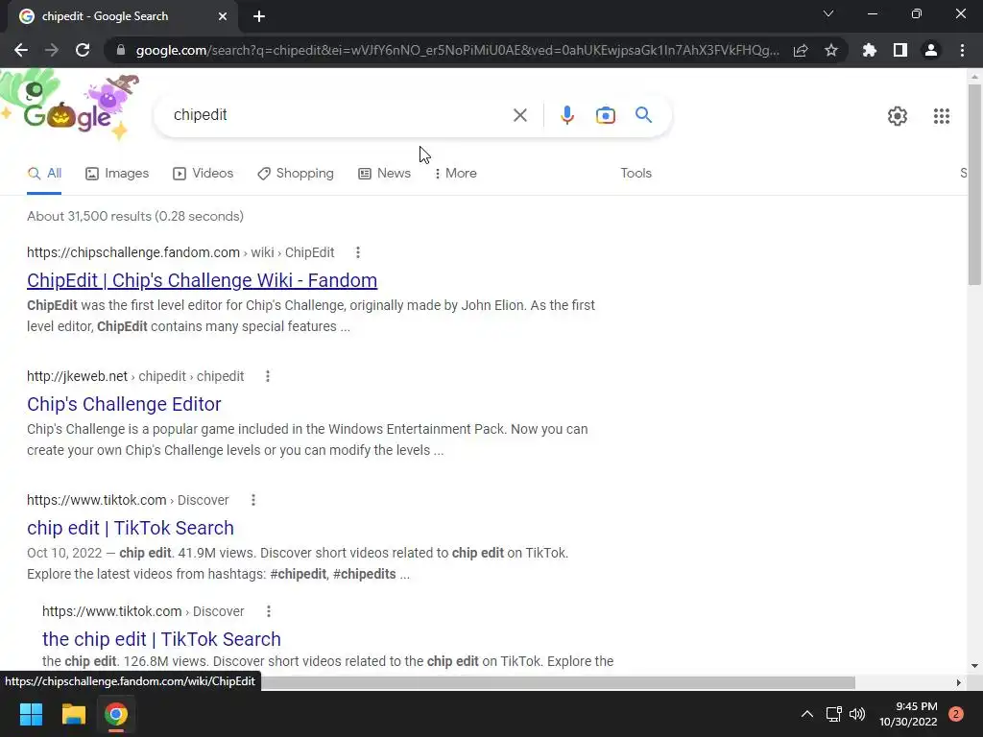Open the Google apps grid
983x737 pixels.
pos(941,116)
